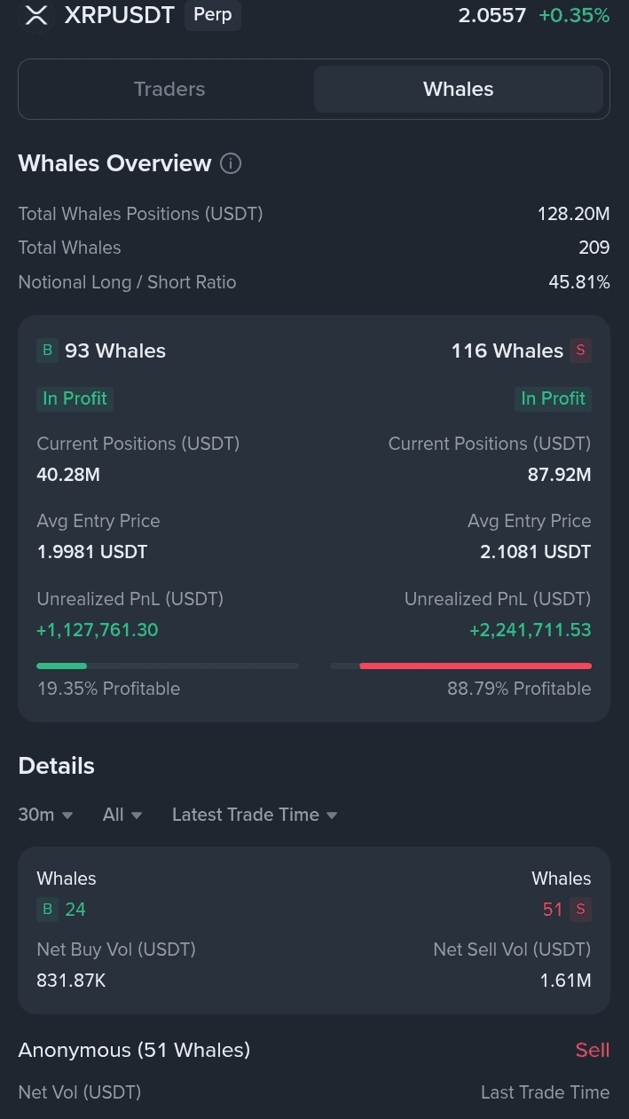Tap the red short profitable progress bar

pyautogui.click(x=476, y=666)
